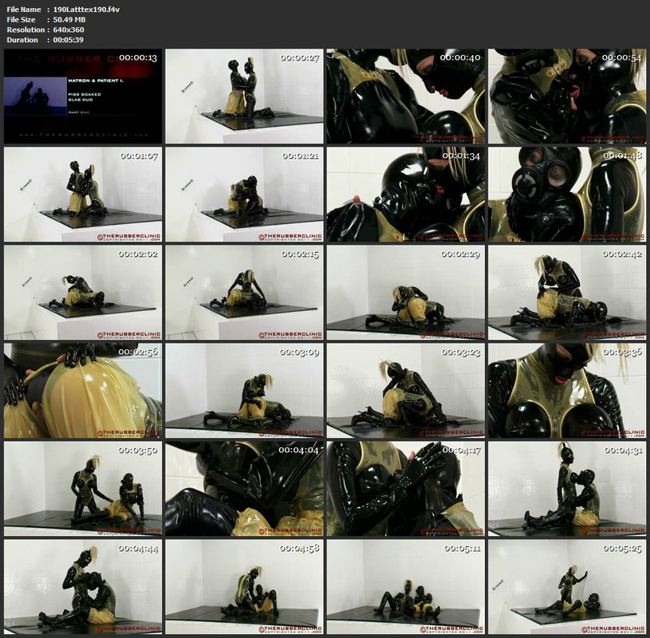Select the frame stamped 00:02:15
The image size is (650, 638).
tap(244, 292)
